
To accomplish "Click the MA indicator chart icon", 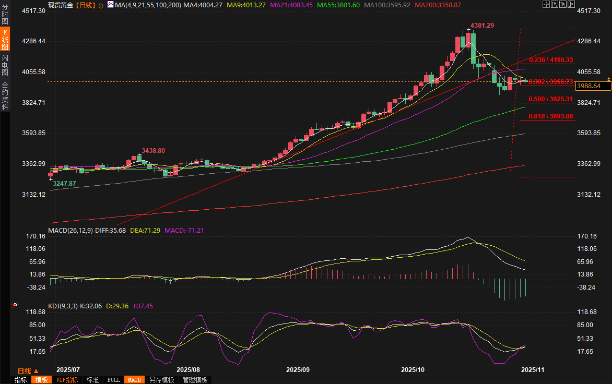I will coord(110,5).
